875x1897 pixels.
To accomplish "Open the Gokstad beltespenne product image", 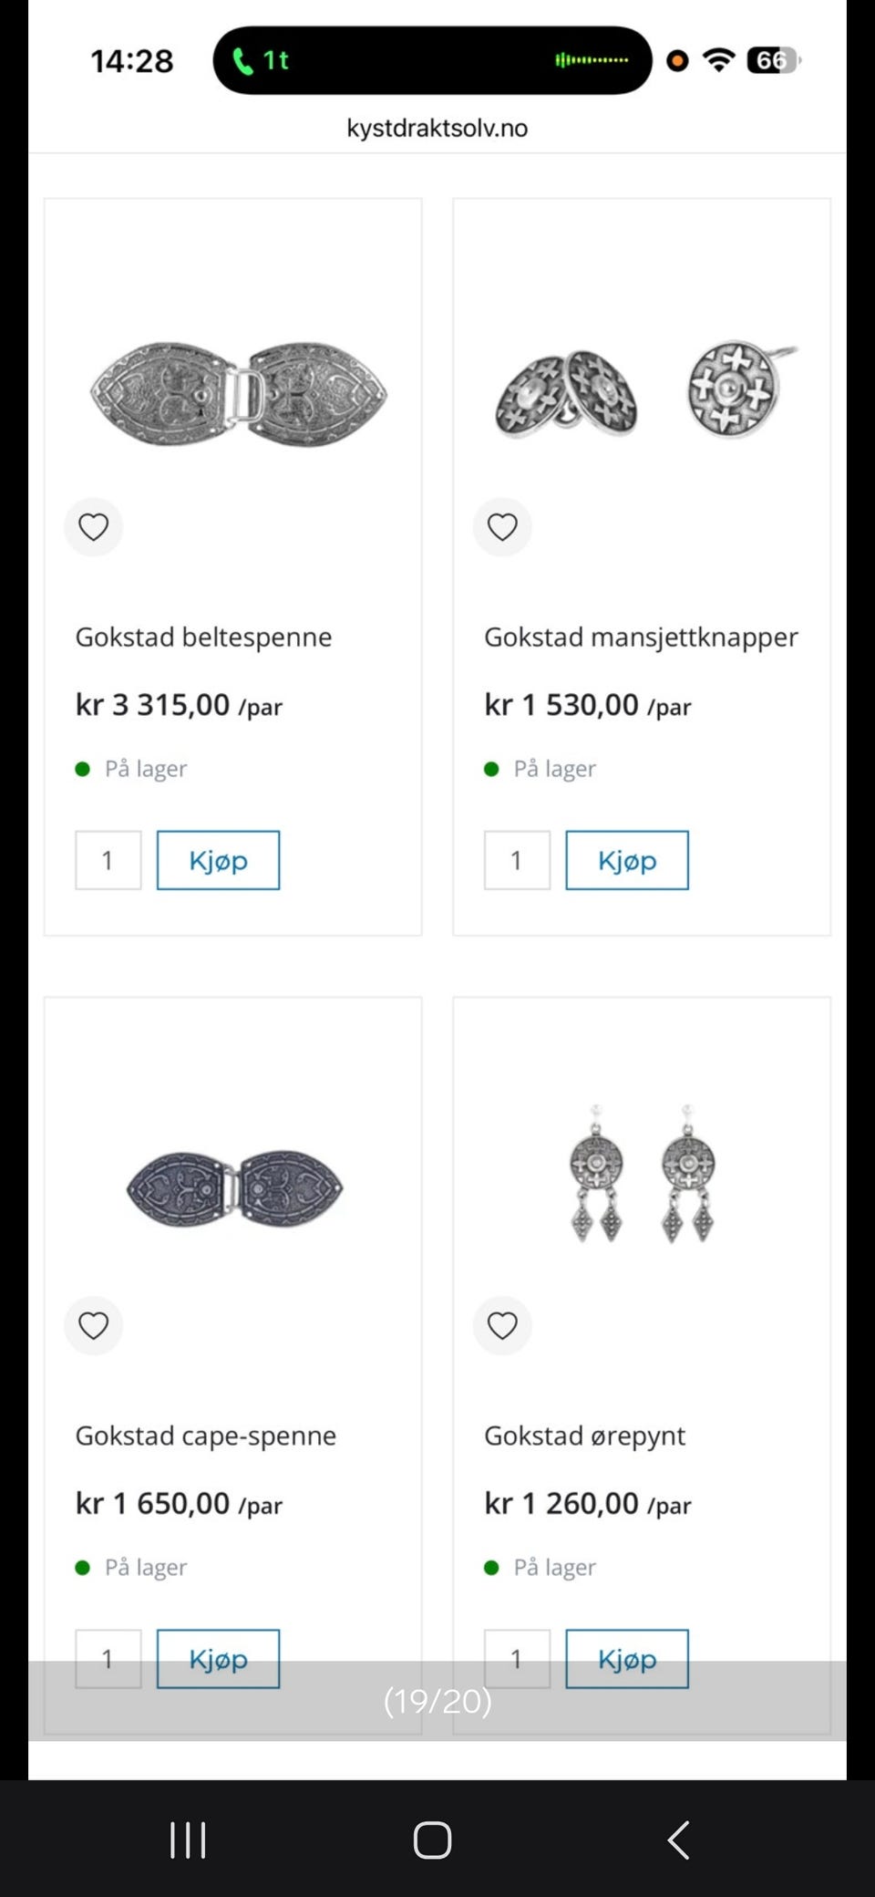I will click(239, 394).
